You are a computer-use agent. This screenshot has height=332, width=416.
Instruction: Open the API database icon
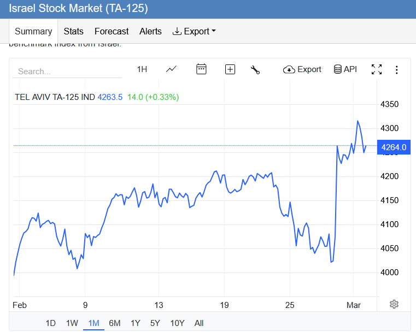[x=345, y=69]
